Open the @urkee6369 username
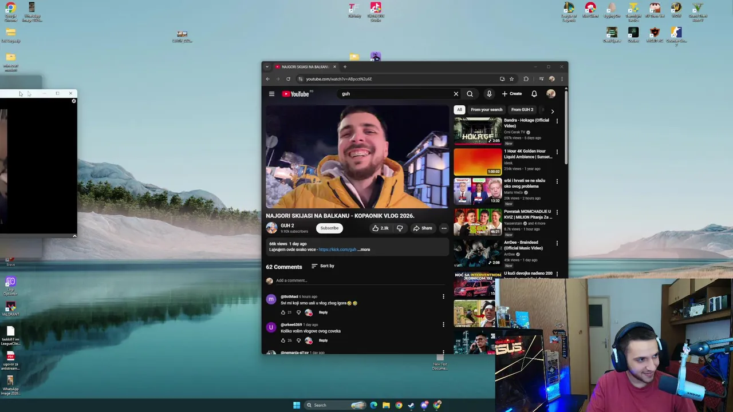This screenshot has width=733, height=412. point(291,324)
